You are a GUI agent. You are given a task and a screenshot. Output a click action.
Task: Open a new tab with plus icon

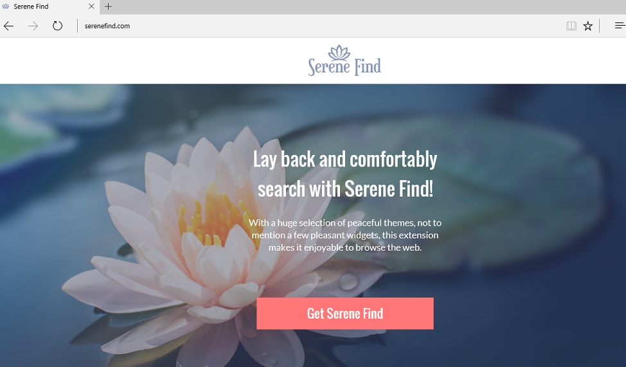pyautogui.click(x=108, y=6)
